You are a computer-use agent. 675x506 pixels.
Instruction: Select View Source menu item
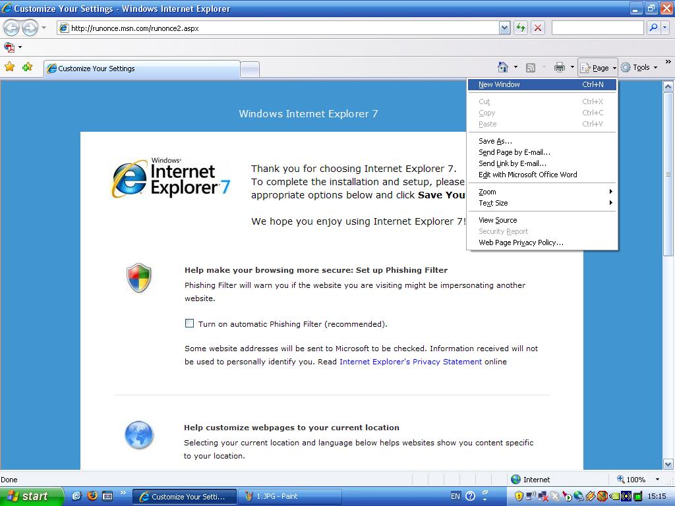pos(542,220)
